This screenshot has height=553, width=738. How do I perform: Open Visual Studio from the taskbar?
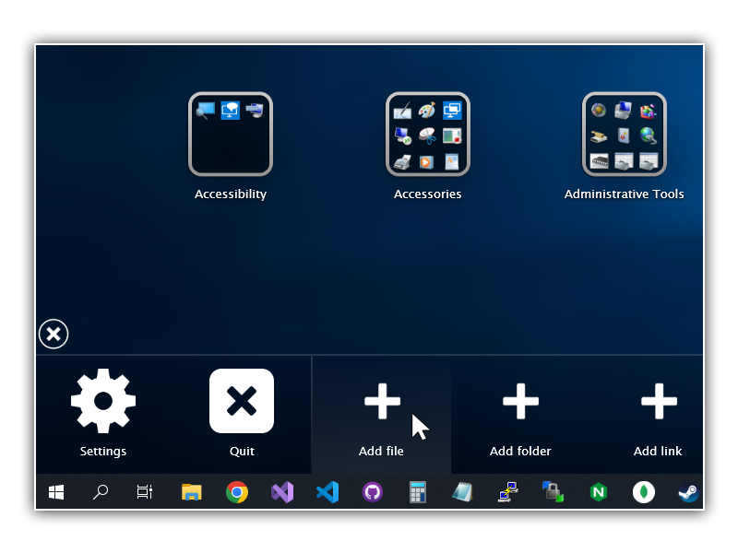click(x=282, y=492)
